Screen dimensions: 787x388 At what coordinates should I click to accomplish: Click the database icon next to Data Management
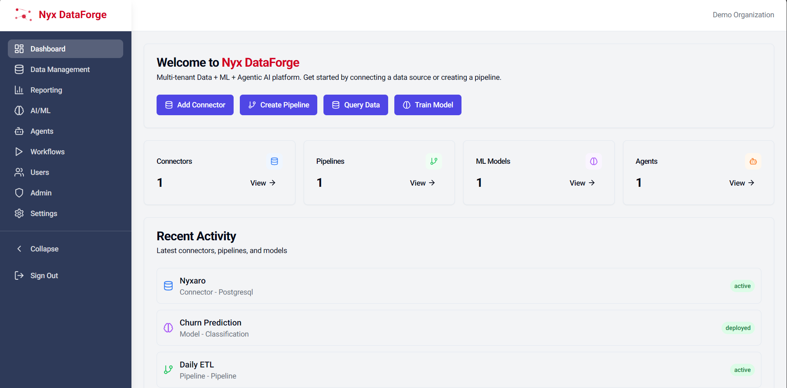(19, 69)
